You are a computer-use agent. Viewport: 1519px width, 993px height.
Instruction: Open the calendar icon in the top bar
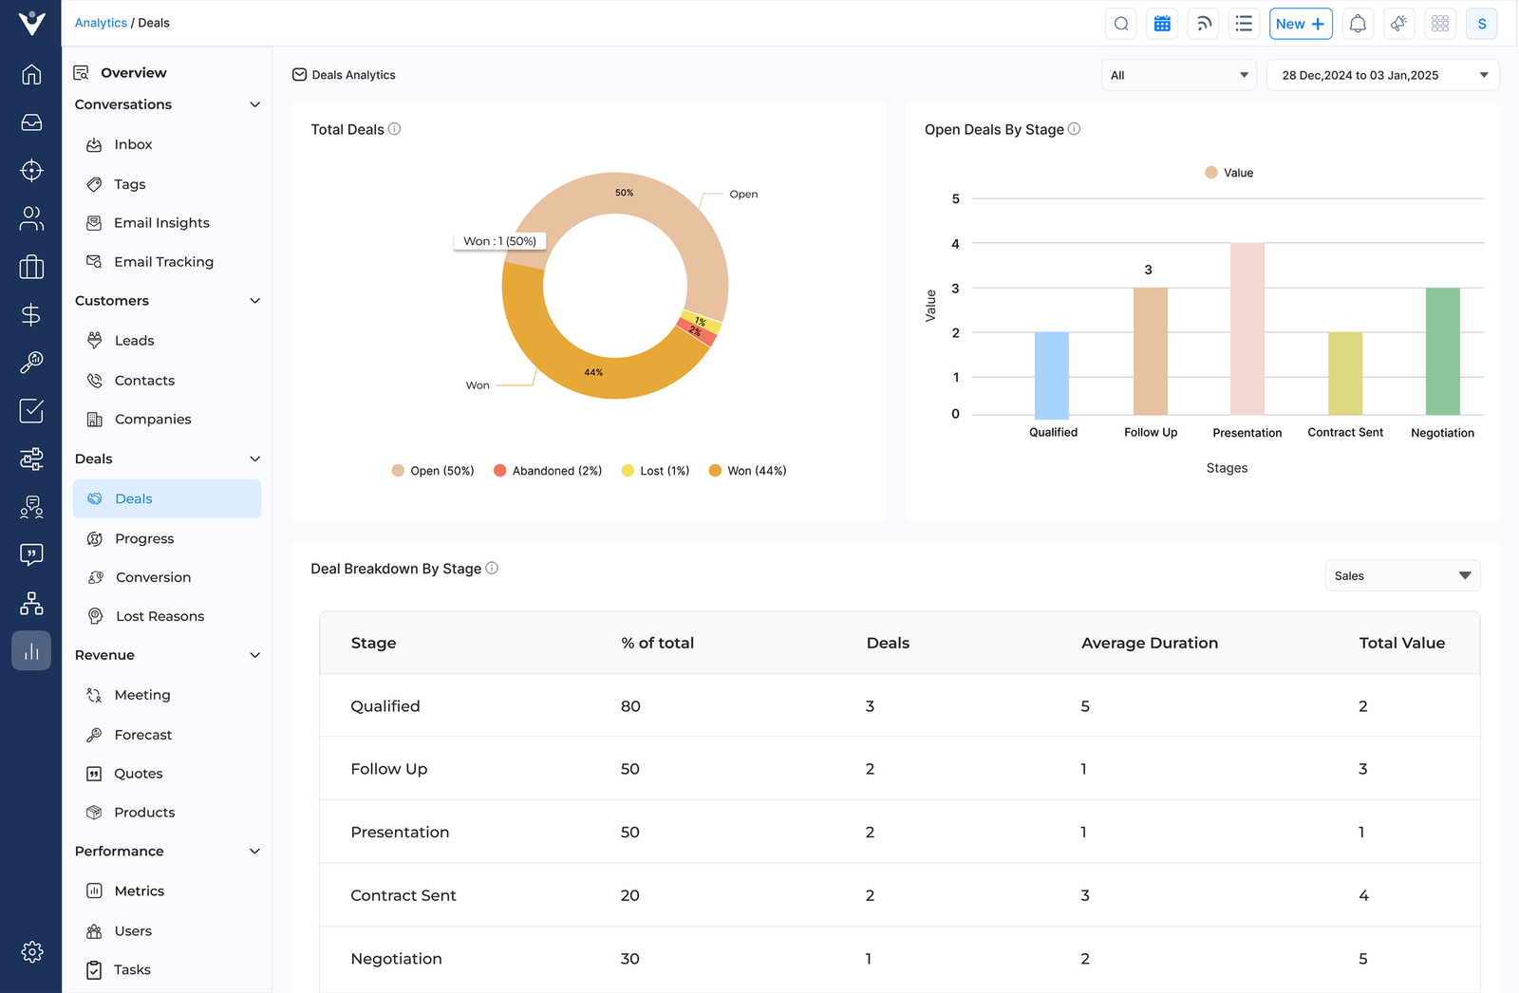[1162, 23]
